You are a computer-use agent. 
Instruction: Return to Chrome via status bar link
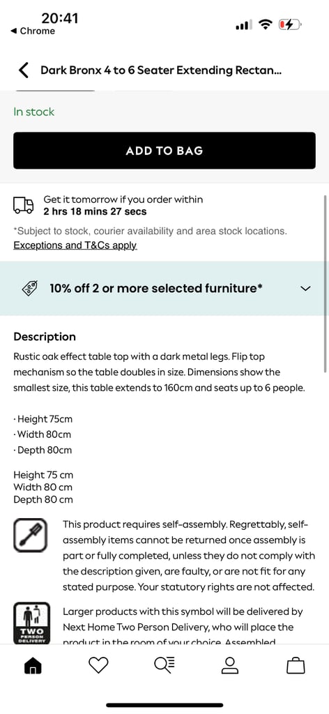(32, 31)
